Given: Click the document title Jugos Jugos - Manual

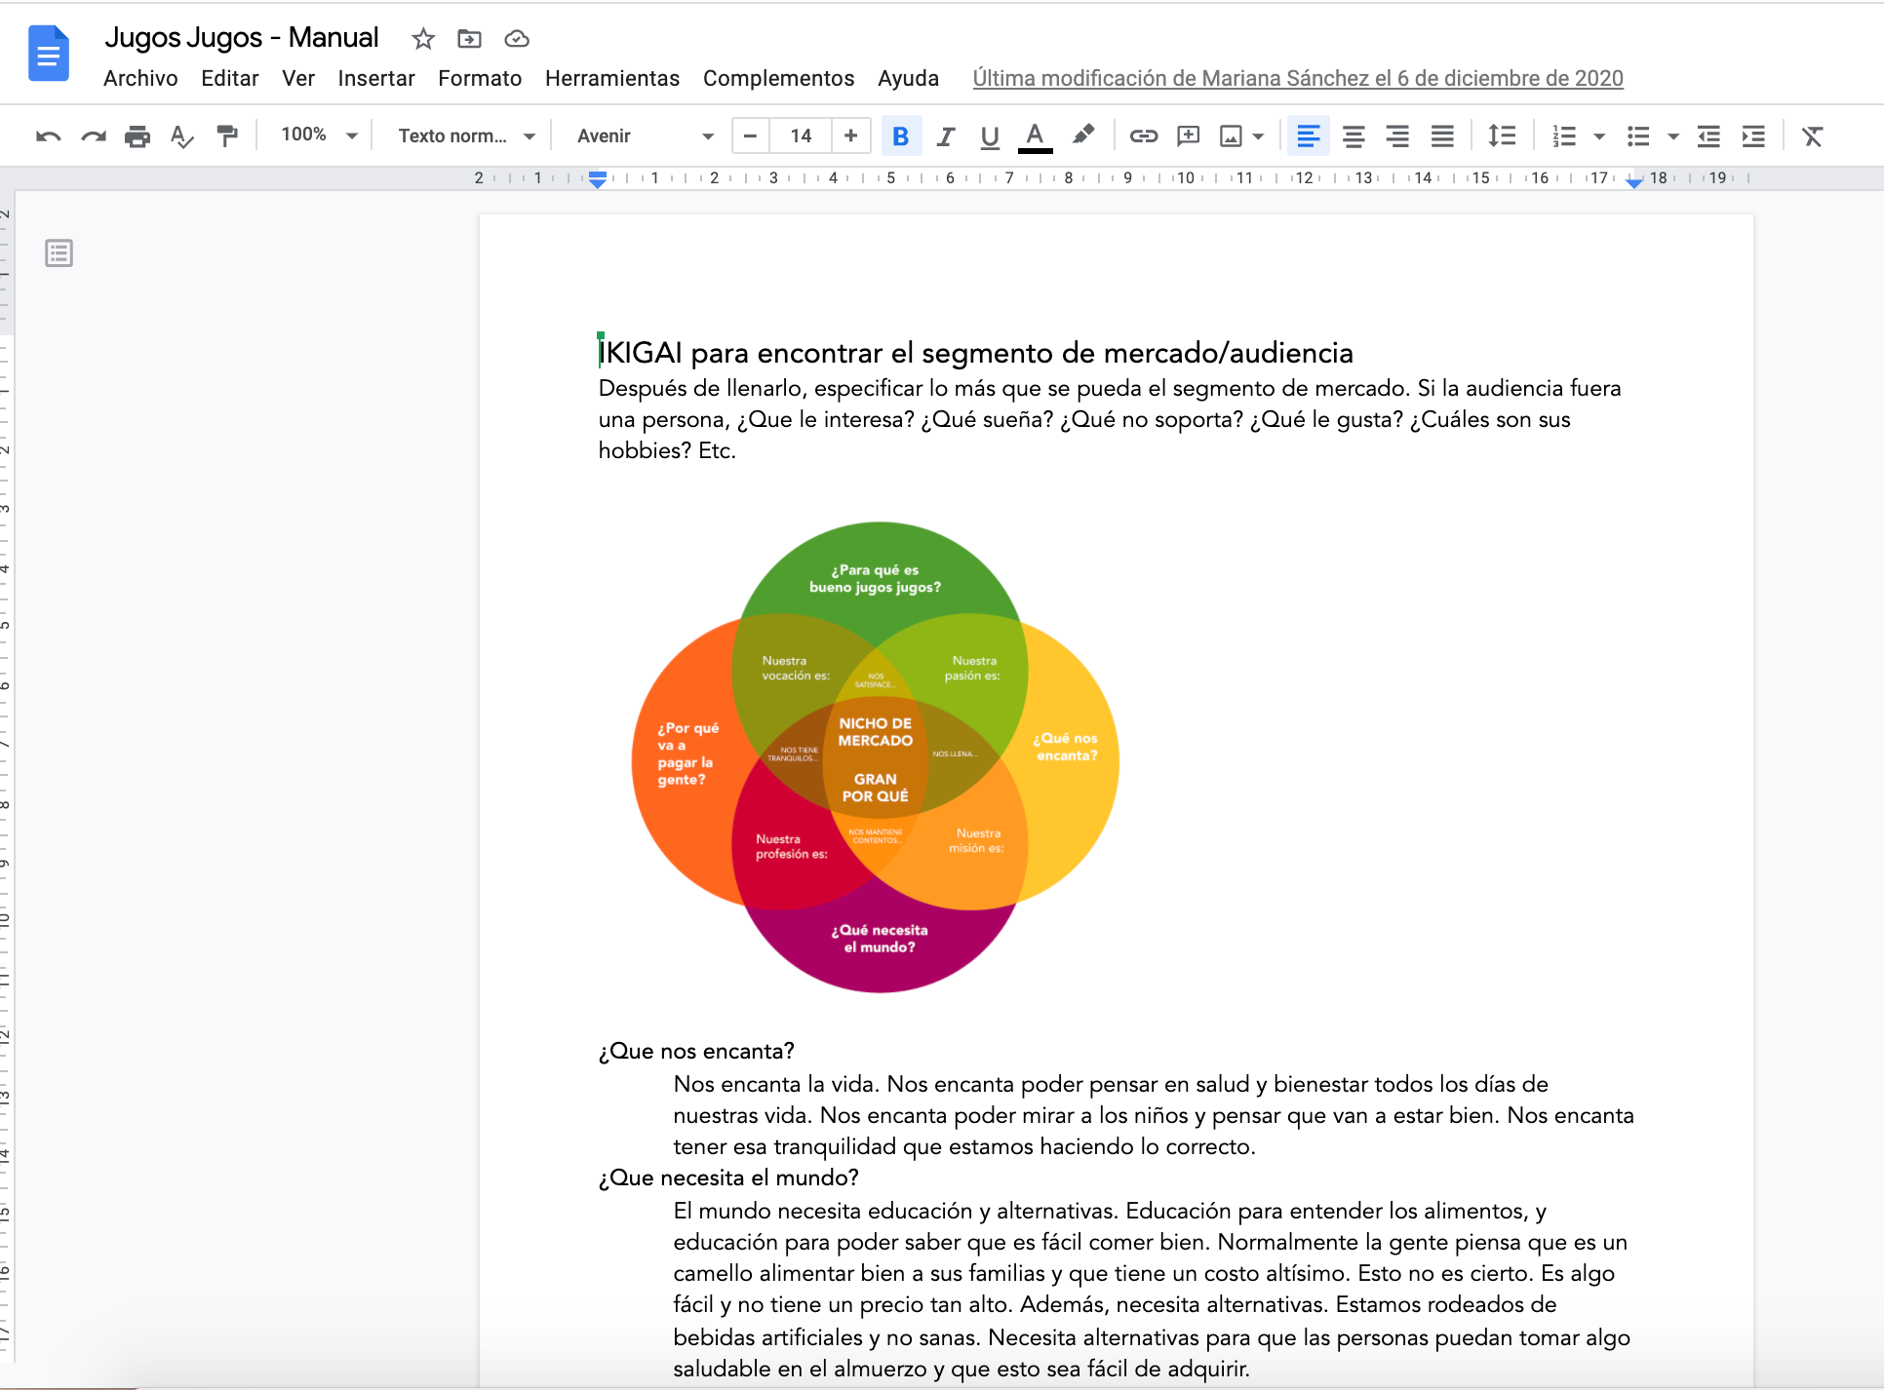Looking at the screenshot, I should (x=242, y=37).
